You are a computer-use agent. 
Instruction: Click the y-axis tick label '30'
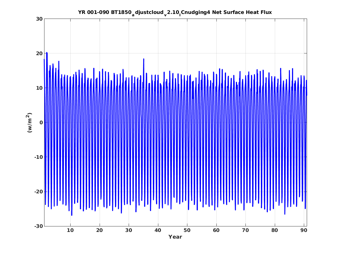click(39, 19)
